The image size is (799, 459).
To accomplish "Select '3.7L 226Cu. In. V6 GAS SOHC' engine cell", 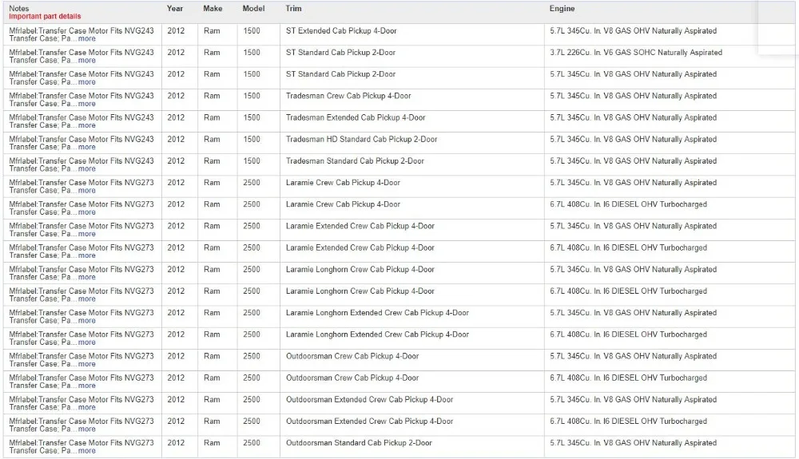I will [x=636, y=53].
